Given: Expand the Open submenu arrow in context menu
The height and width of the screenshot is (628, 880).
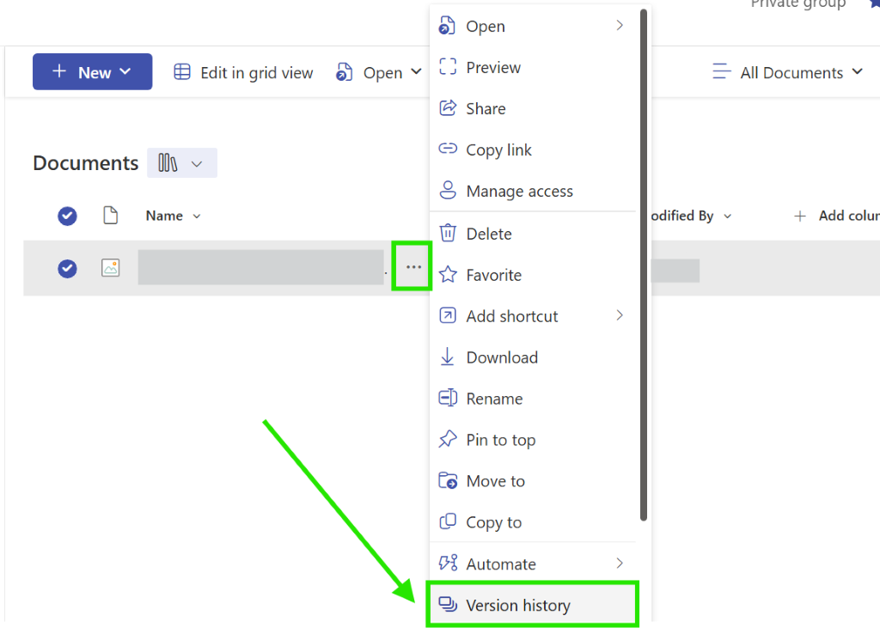Looking at the screenshot, I should coord(620,25).
